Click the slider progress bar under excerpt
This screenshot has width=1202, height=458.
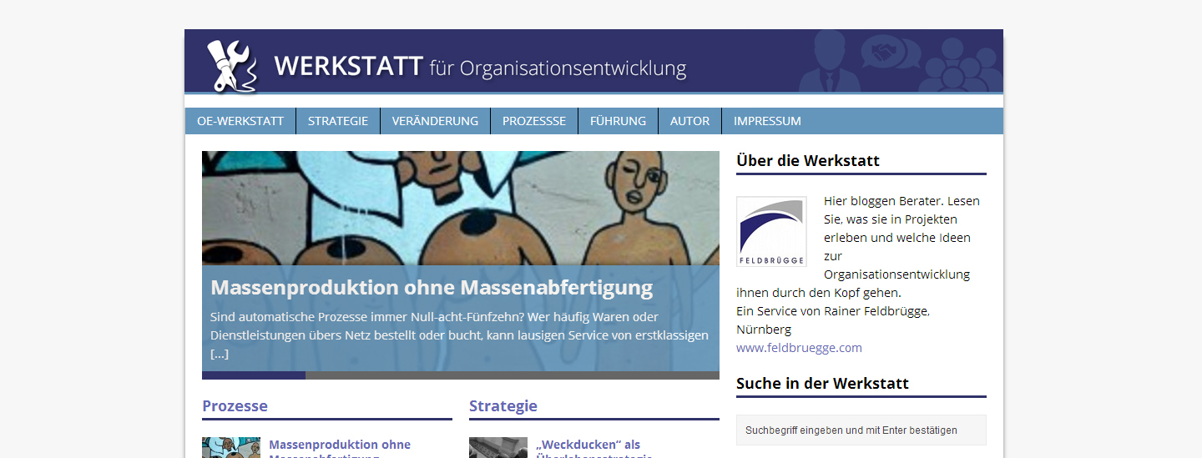coord(461,375)
